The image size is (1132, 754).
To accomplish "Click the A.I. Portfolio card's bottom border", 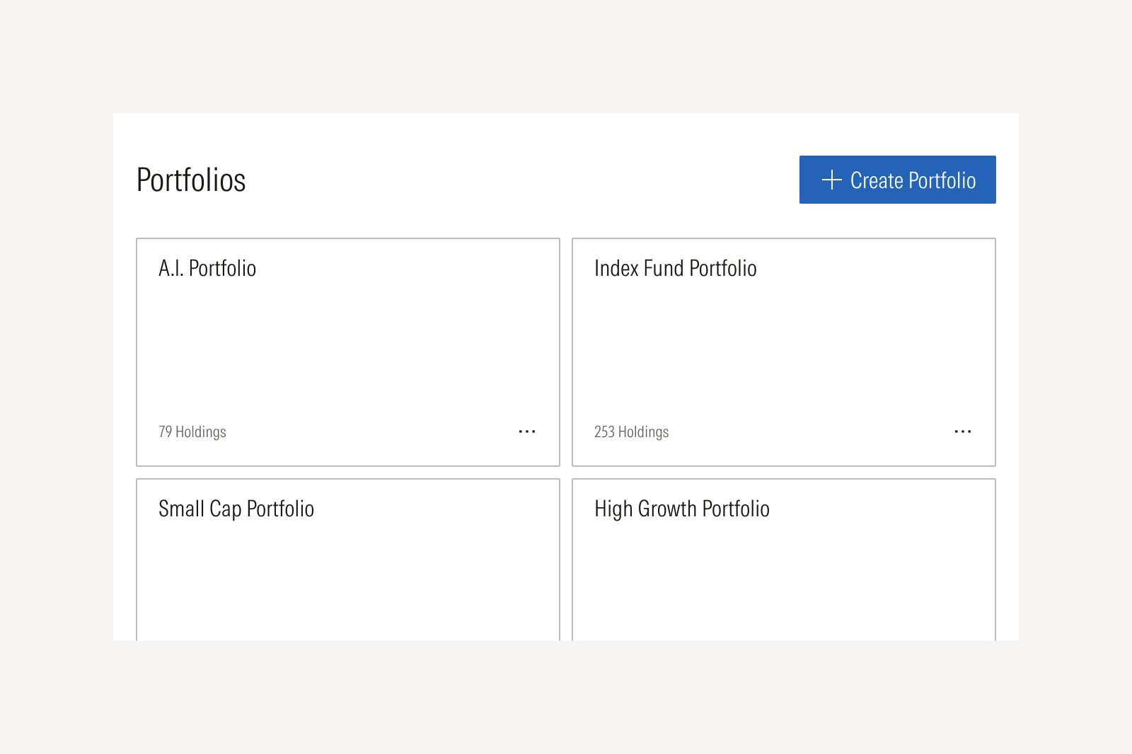I will tap(348, 465).
